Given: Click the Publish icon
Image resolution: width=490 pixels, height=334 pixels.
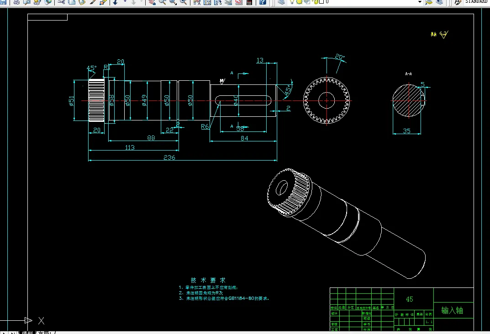Looking at the screenshot, I should click(x=37, y=2).
